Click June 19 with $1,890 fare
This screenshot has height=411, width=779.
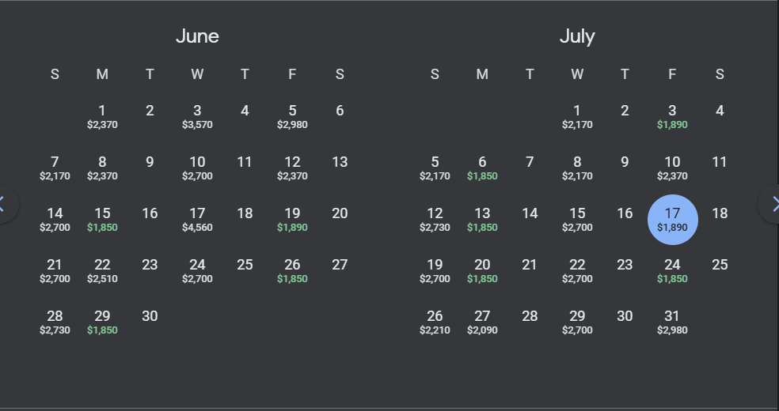click(292, 219)
